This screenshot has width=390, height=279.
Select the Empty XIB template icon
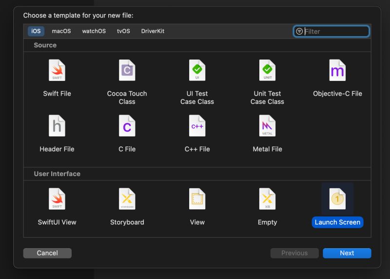tap(267, 199)
